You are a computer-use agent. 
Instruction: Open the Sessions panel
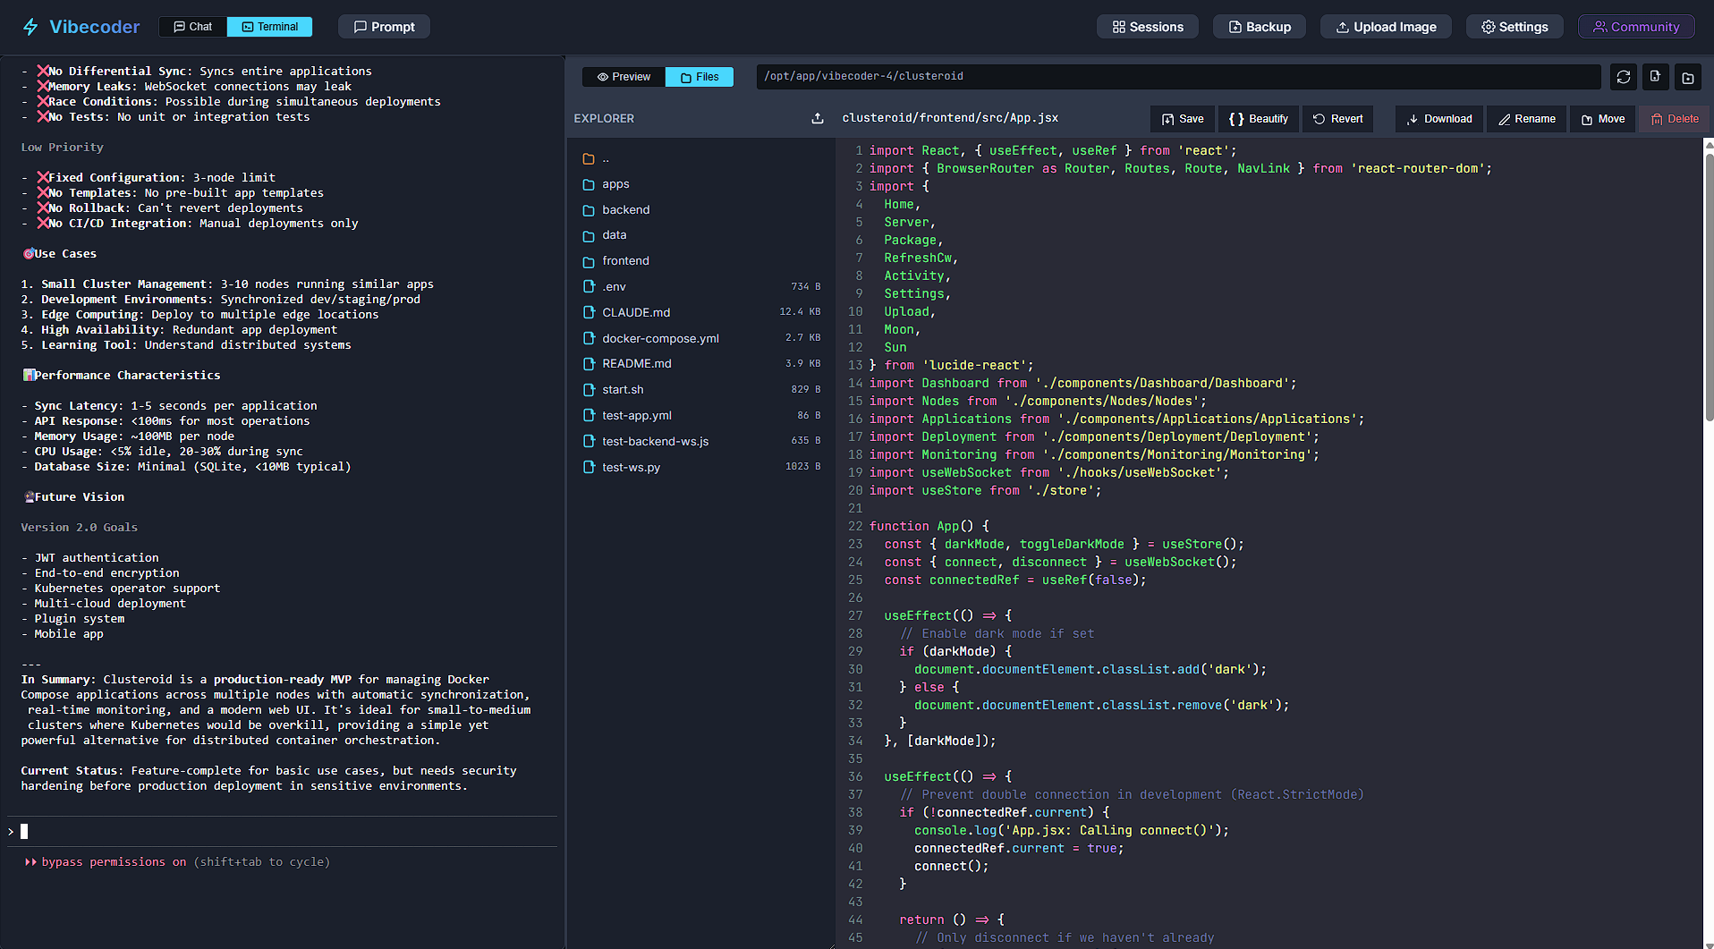coord(1147,26)
